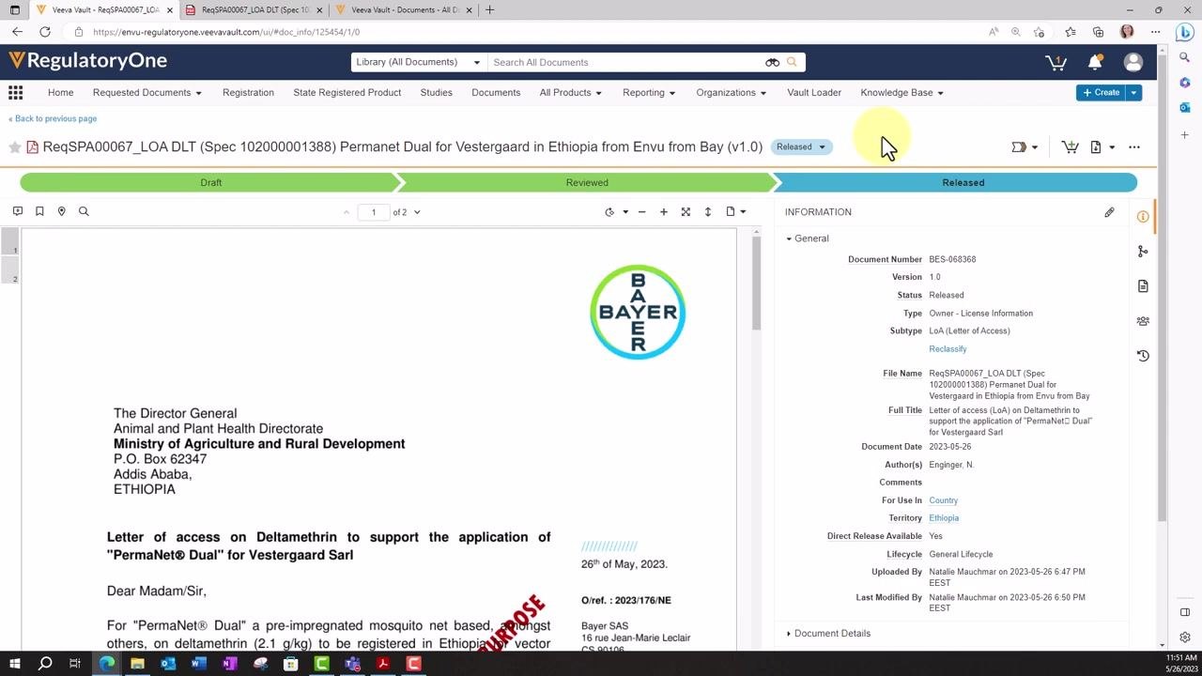Click the location pin icon in viewer
Screen dimensions: 1202x676
pyautogui.click(x=62, y=211)
